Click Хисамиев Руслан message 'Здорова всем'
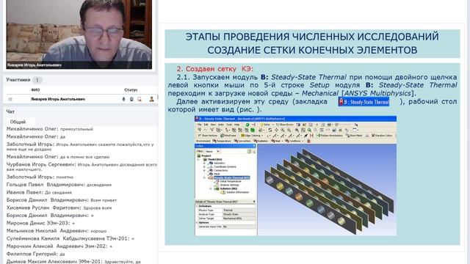 pos(97,208)
